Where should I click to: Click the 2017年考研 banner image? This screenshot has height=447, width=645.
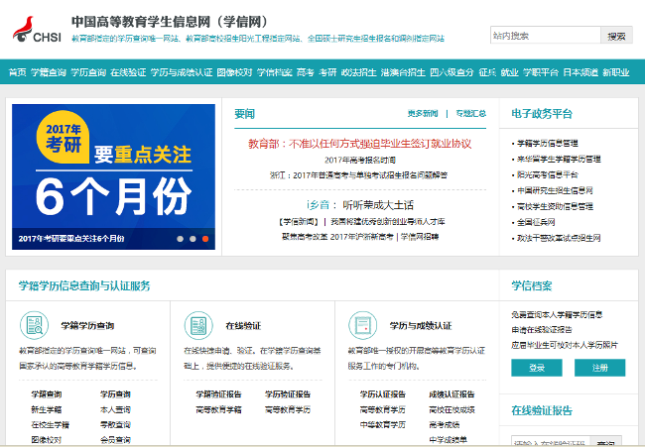click(x=114, y=173)
